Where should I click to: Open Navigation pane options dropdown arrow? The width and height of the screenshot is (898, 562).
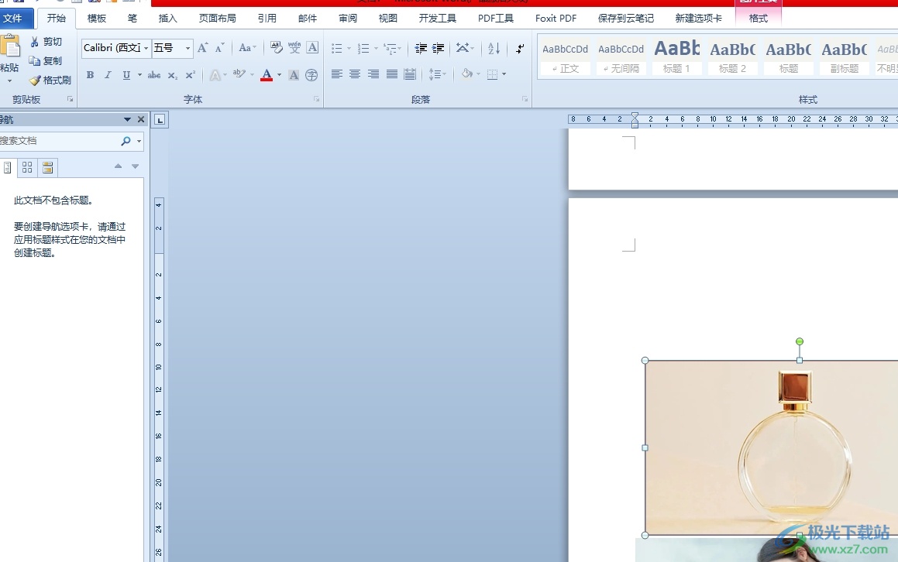(127, 120)
